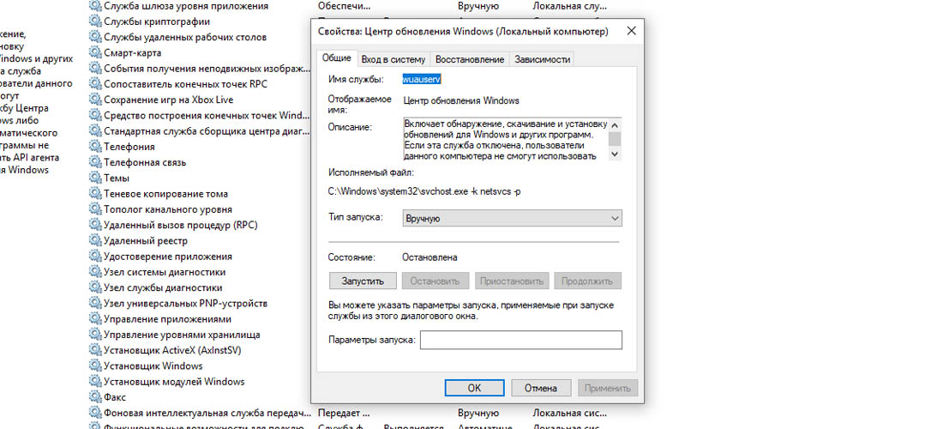The image size is (943, 429).
Task: Click the Приостановить button
Action: pyautogui.click(x=513, y=281)
